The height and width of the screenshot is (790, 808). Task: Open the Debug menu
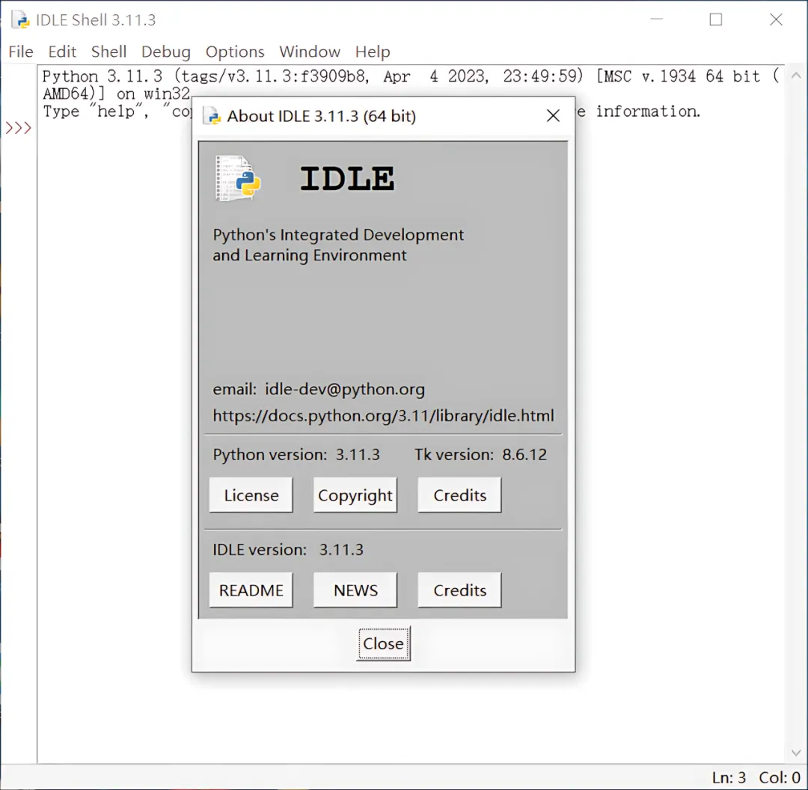(166, 52)
